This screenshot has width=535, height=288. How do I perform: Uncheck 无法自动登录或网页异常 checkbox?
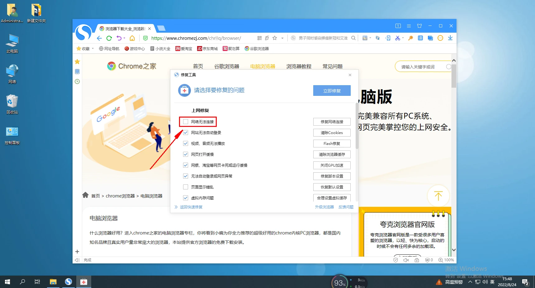coord(186,176)
